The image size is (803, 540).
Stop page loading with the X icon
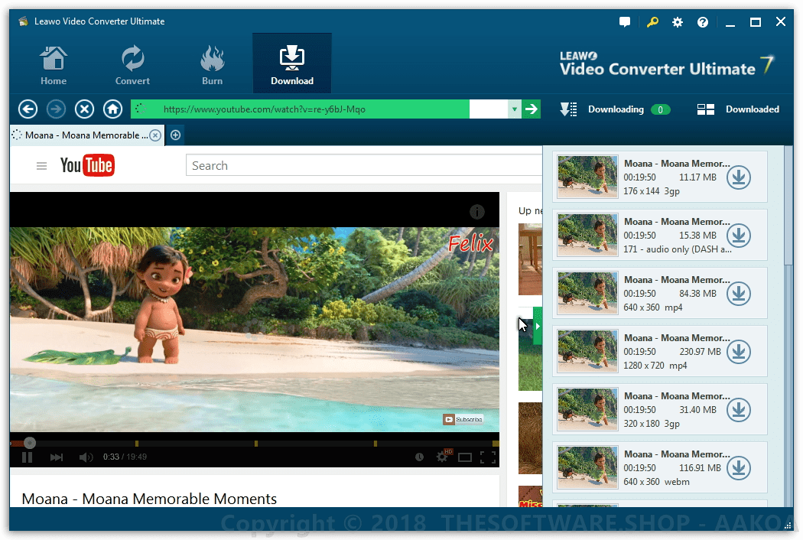[x=84, y=109]
